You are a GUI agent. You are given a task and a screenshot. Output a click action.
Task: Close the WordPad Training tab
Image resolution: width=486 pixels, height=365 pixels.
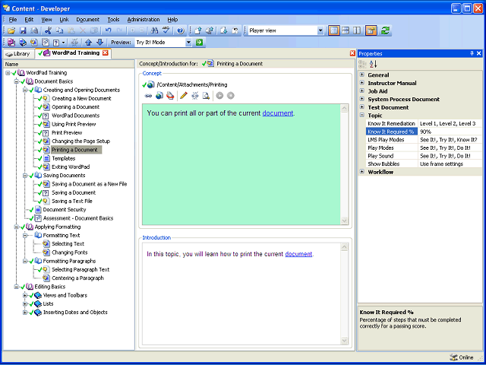[106, 52]
